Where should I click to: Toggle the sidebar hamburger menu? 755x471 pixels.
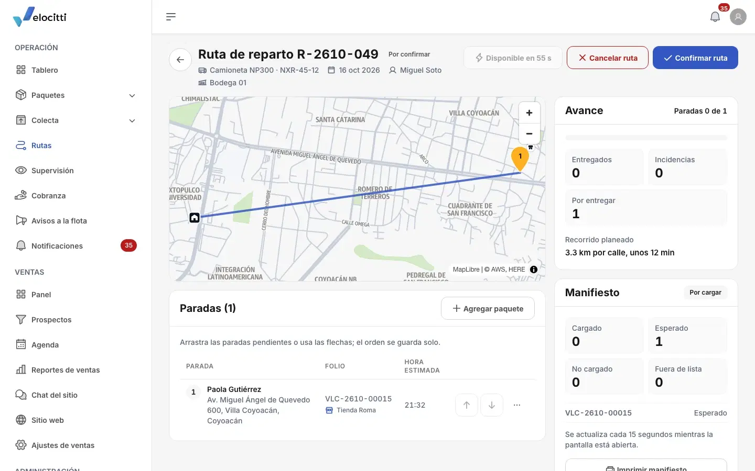coord(171,17)
